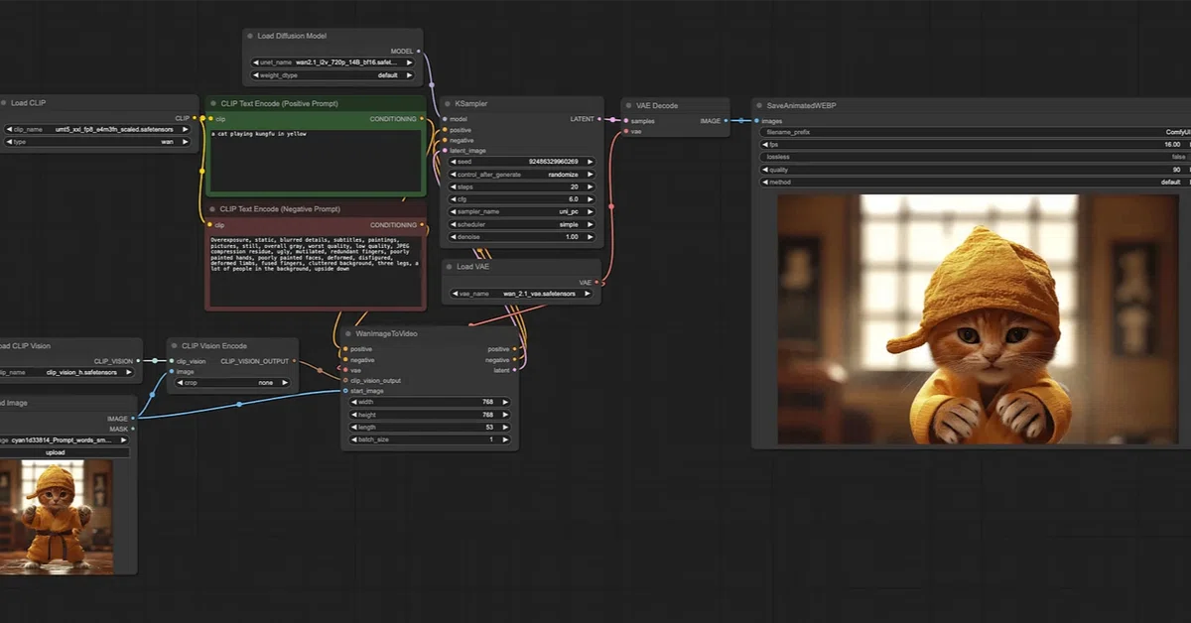Open the weight_dtype selector
The height and width of the screenshot is (623, 1191).
coord(332,75)
